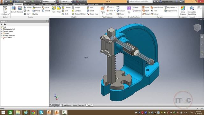This screenshot has height=115, width=204.
Task: Select the freeform Convert tool
Action: (x=136, y=11)
